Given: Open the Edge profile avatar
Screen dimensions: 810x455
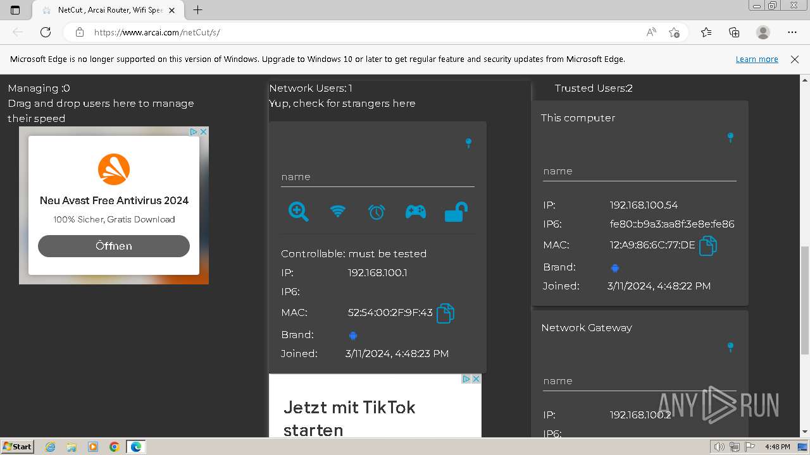Looking at the screenshot, I should click(763, 32).
